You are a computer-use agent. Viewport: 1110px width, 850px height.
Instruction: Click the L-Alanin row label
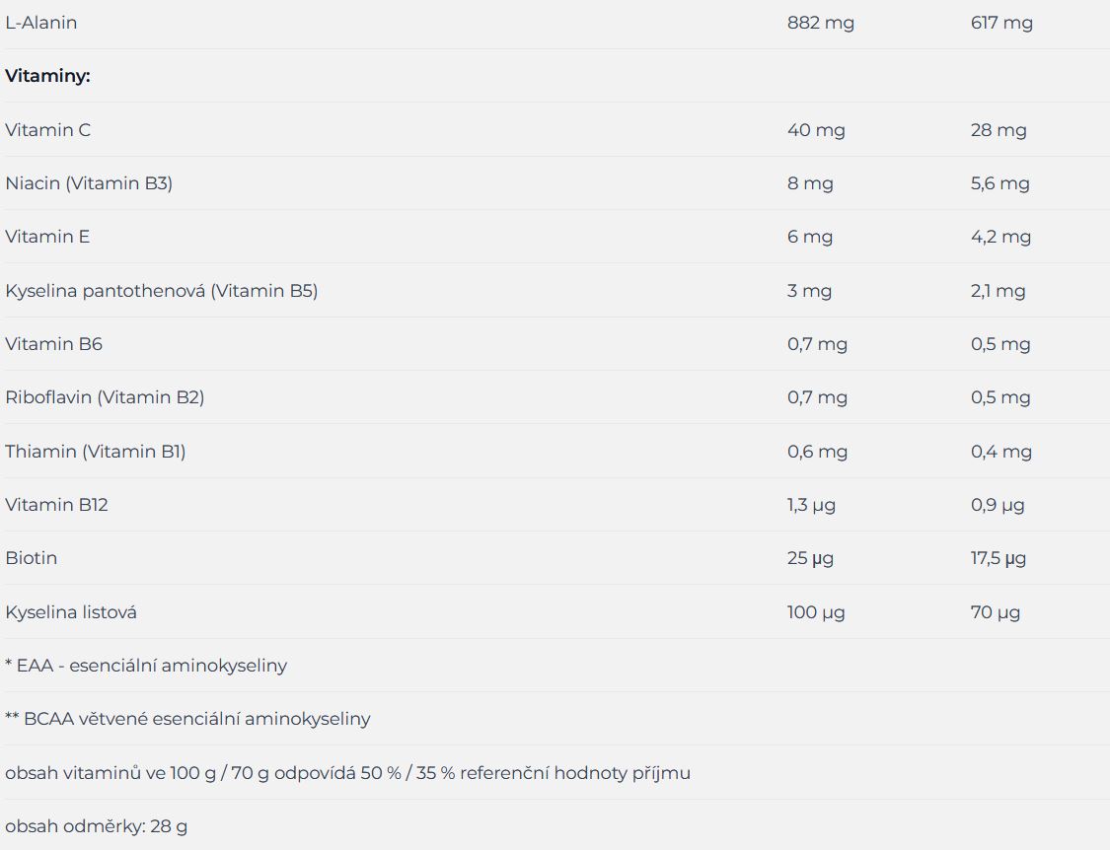point(41,23)
